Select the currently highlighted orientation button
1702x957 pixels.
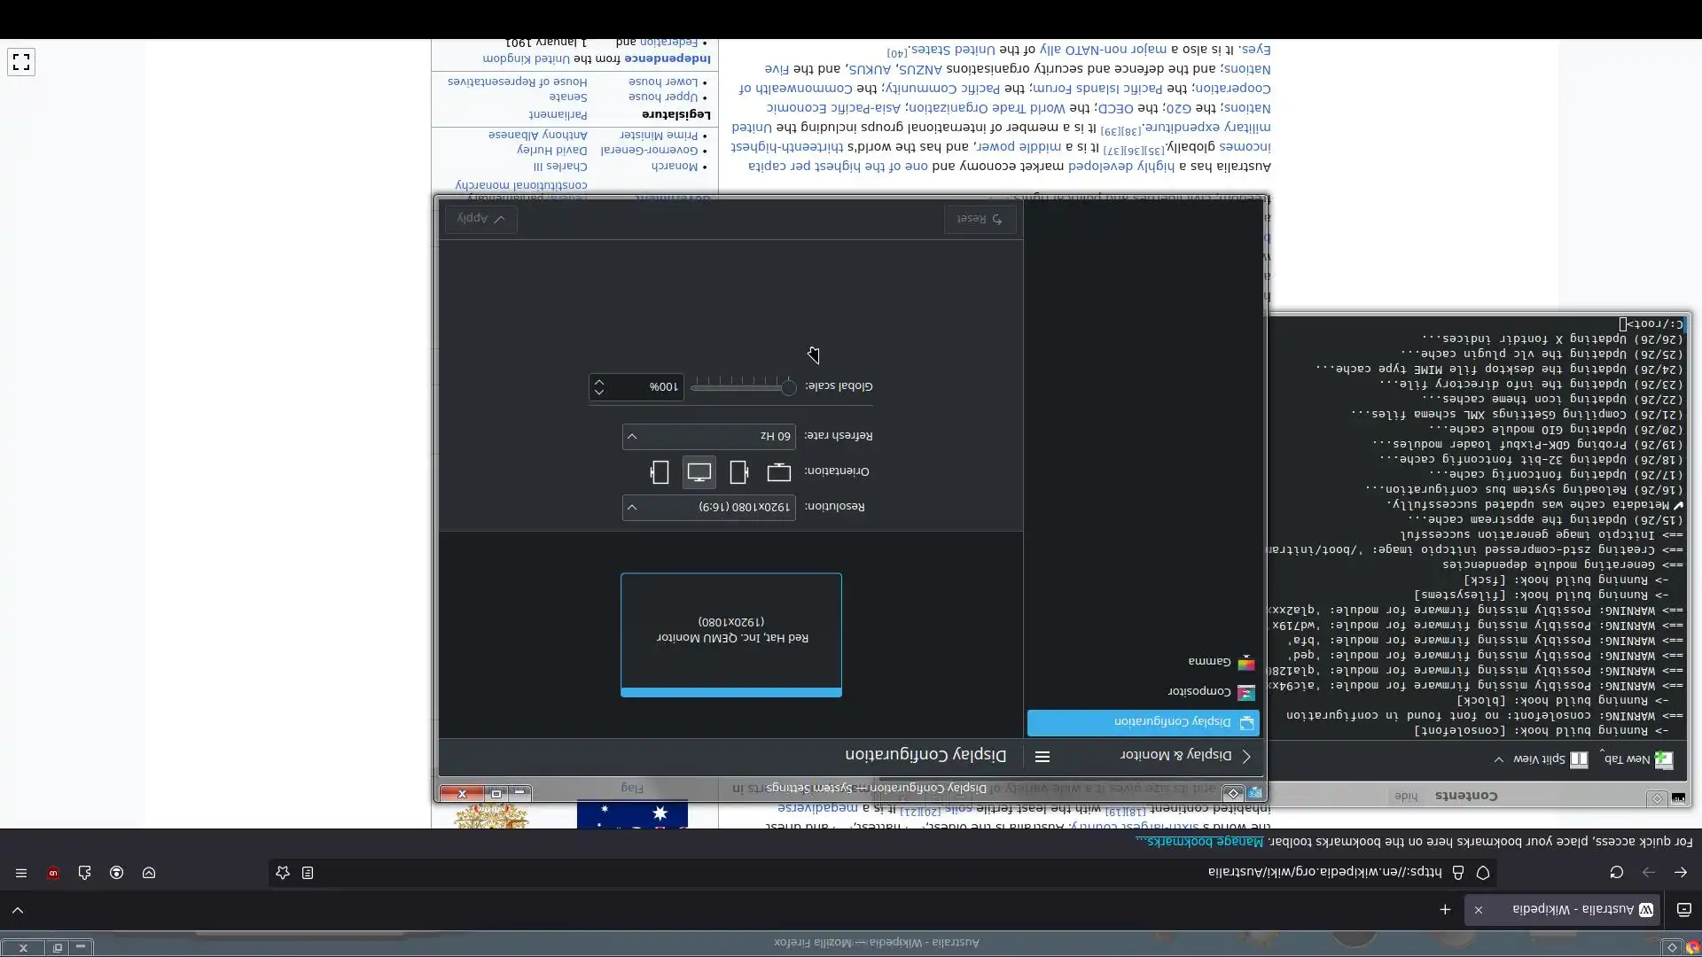(699, 472)
